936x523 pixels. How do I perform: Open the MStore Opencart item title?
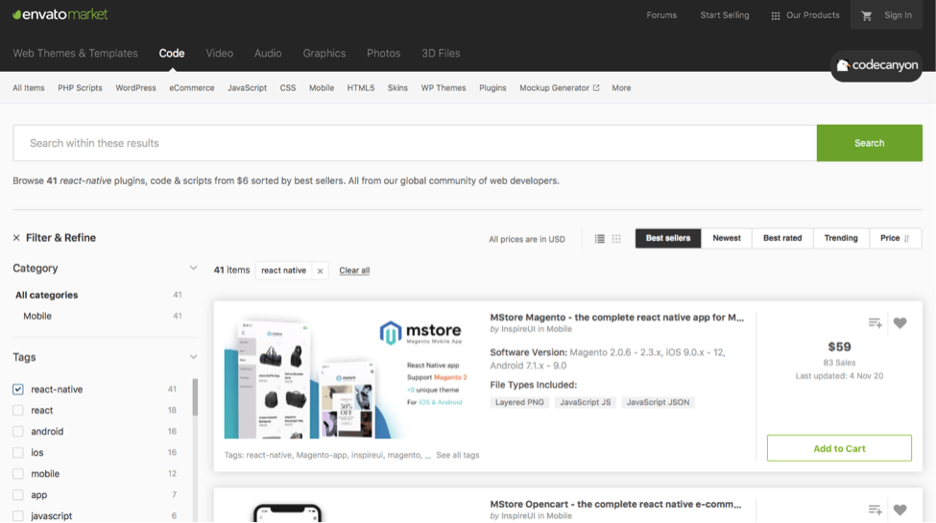coord(615,505)
